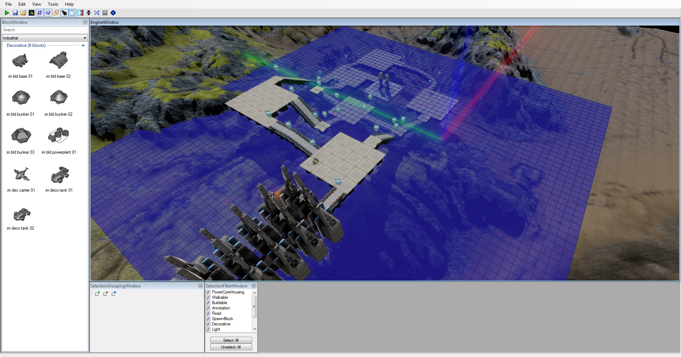Click add selection group icon with green plus
This screenshot has width=681, height=357.
click(x=98, y=293)
